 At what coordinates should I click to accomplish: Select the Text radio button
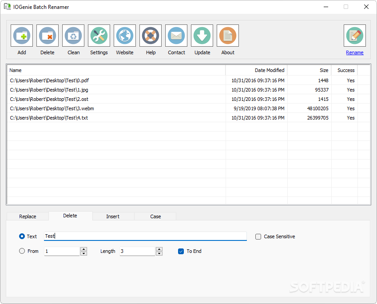pos(22,236)
